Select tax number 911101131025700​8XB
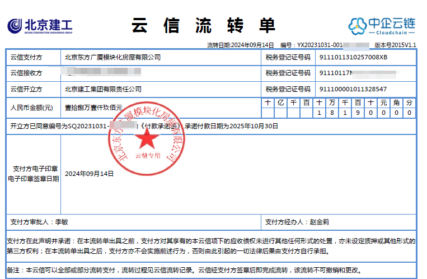Viewport: 427px width, 279px height. pyautogui.click(x=353, y=57)
